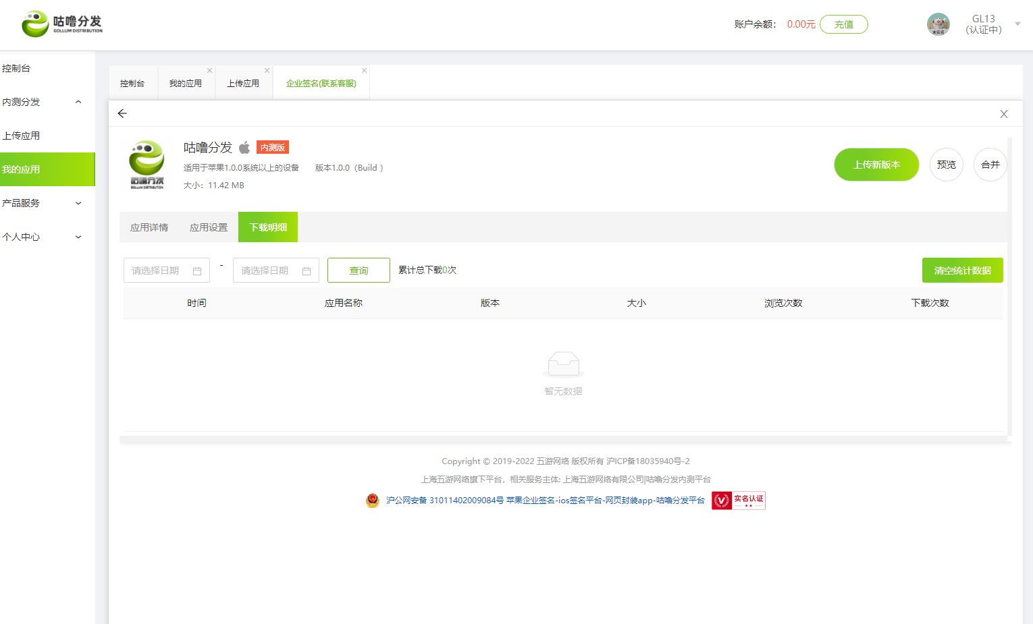Click the 沪ICP备18035940号-2 text
Screen dimensions: 1033x624
point(647,461)
